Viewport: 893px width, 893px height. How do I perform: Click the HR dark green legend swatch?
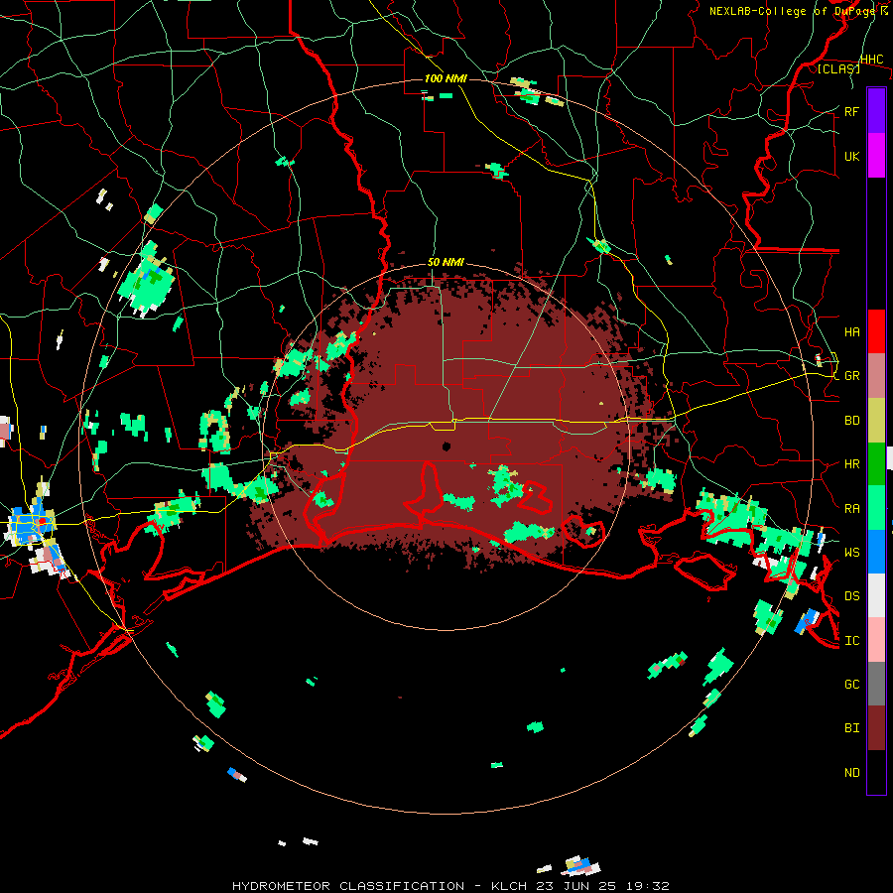click(x=876, y=463)
